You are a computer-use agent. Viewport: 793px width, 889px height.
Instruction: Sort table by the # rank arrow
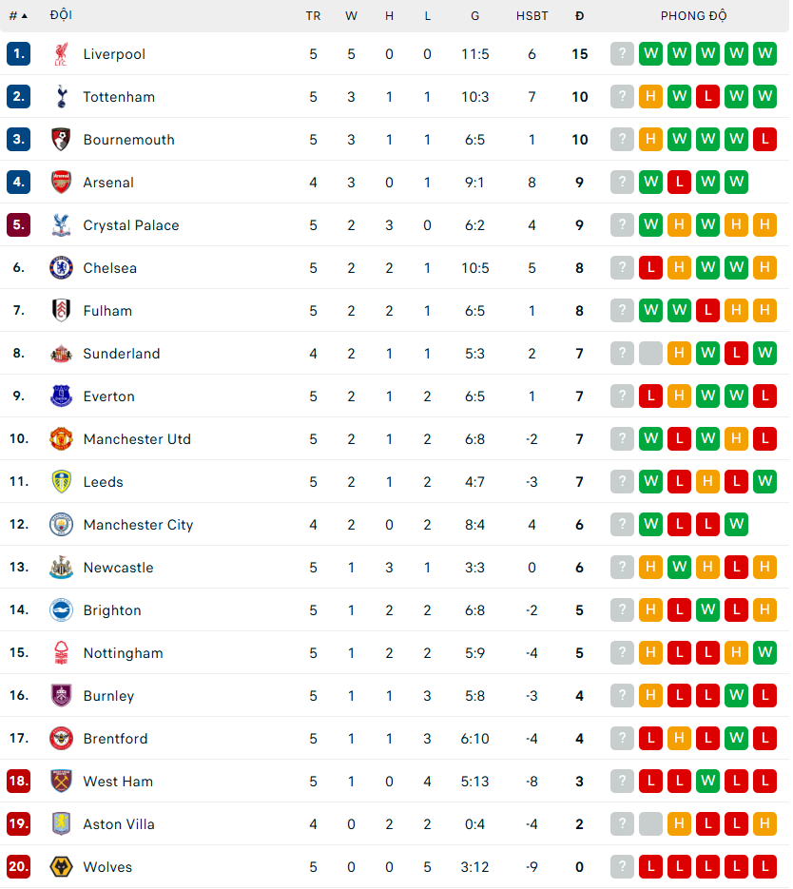tap(19, 16)
